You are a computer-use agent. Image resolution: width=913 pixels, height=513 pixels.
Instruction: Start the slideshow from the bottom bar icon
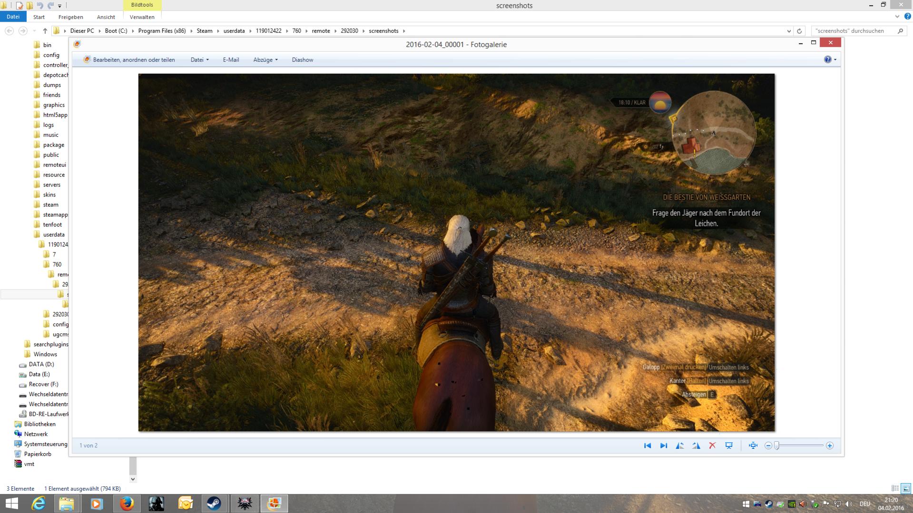[729, 445]
